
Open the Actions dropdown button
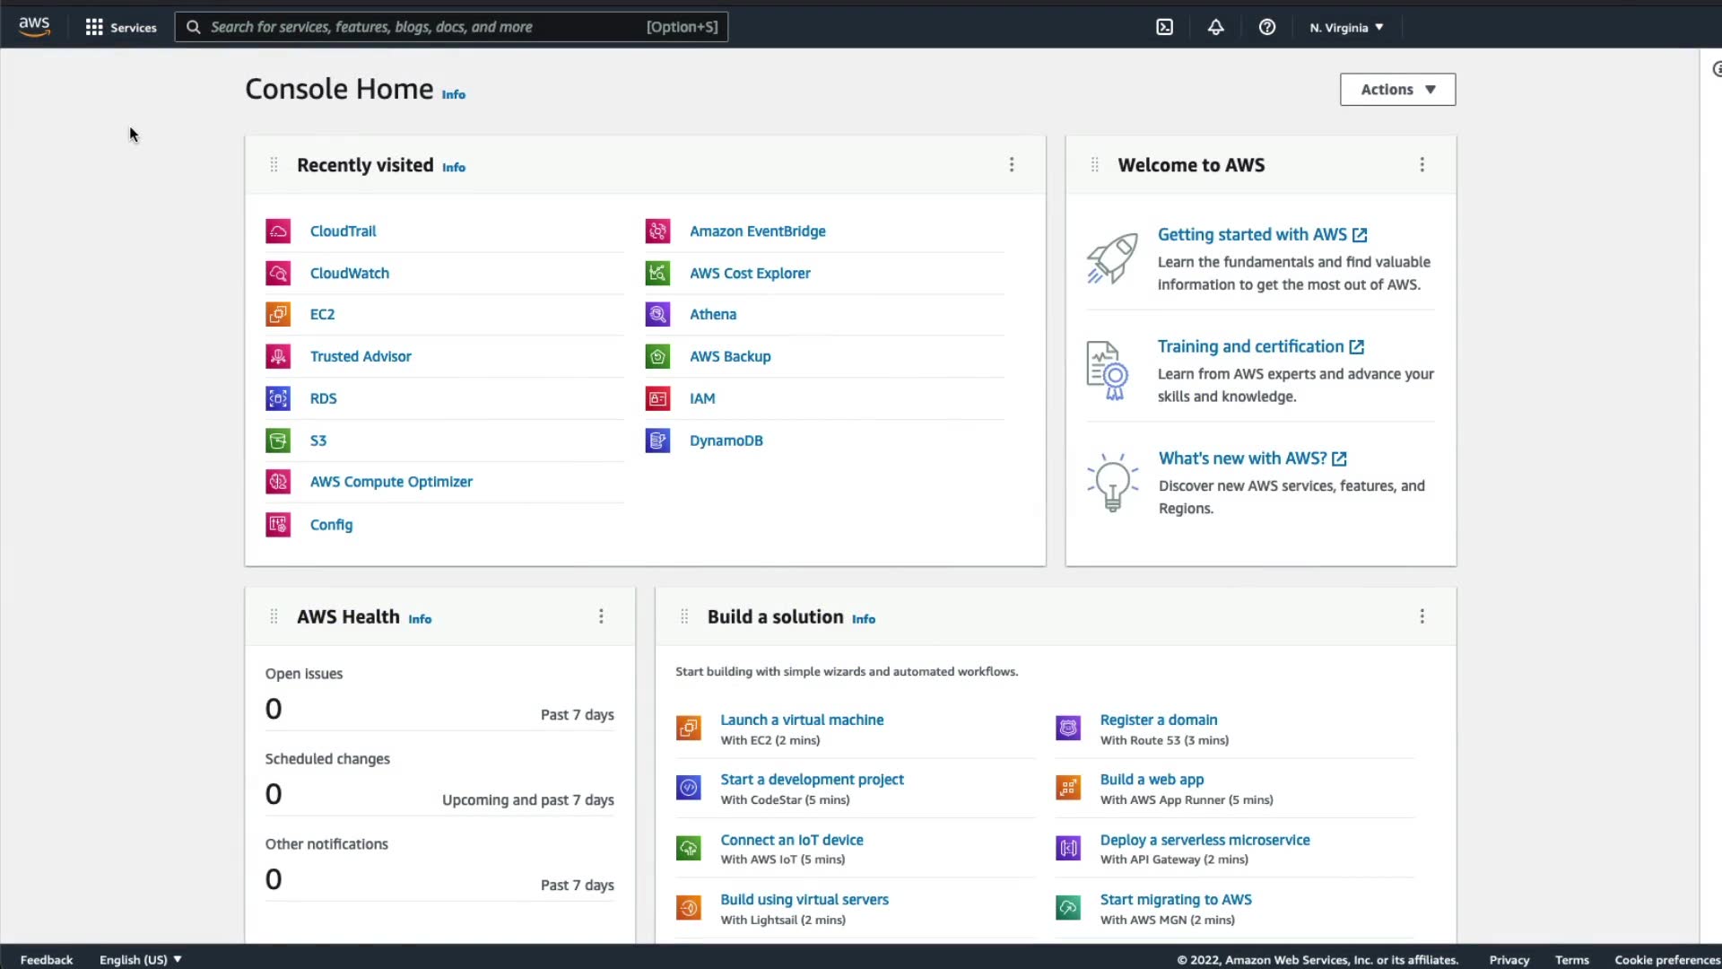tap(1397, 90)
